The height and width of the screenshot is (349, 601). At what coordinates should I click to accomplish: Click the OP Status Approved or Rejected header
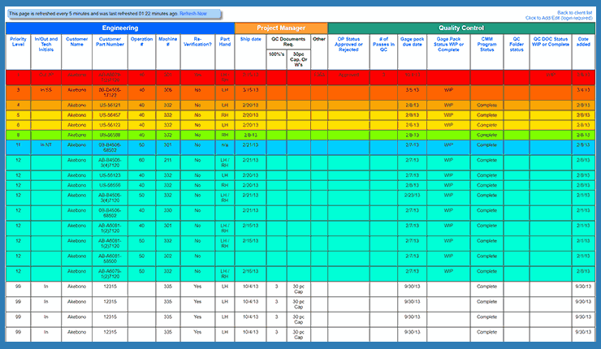348,45
